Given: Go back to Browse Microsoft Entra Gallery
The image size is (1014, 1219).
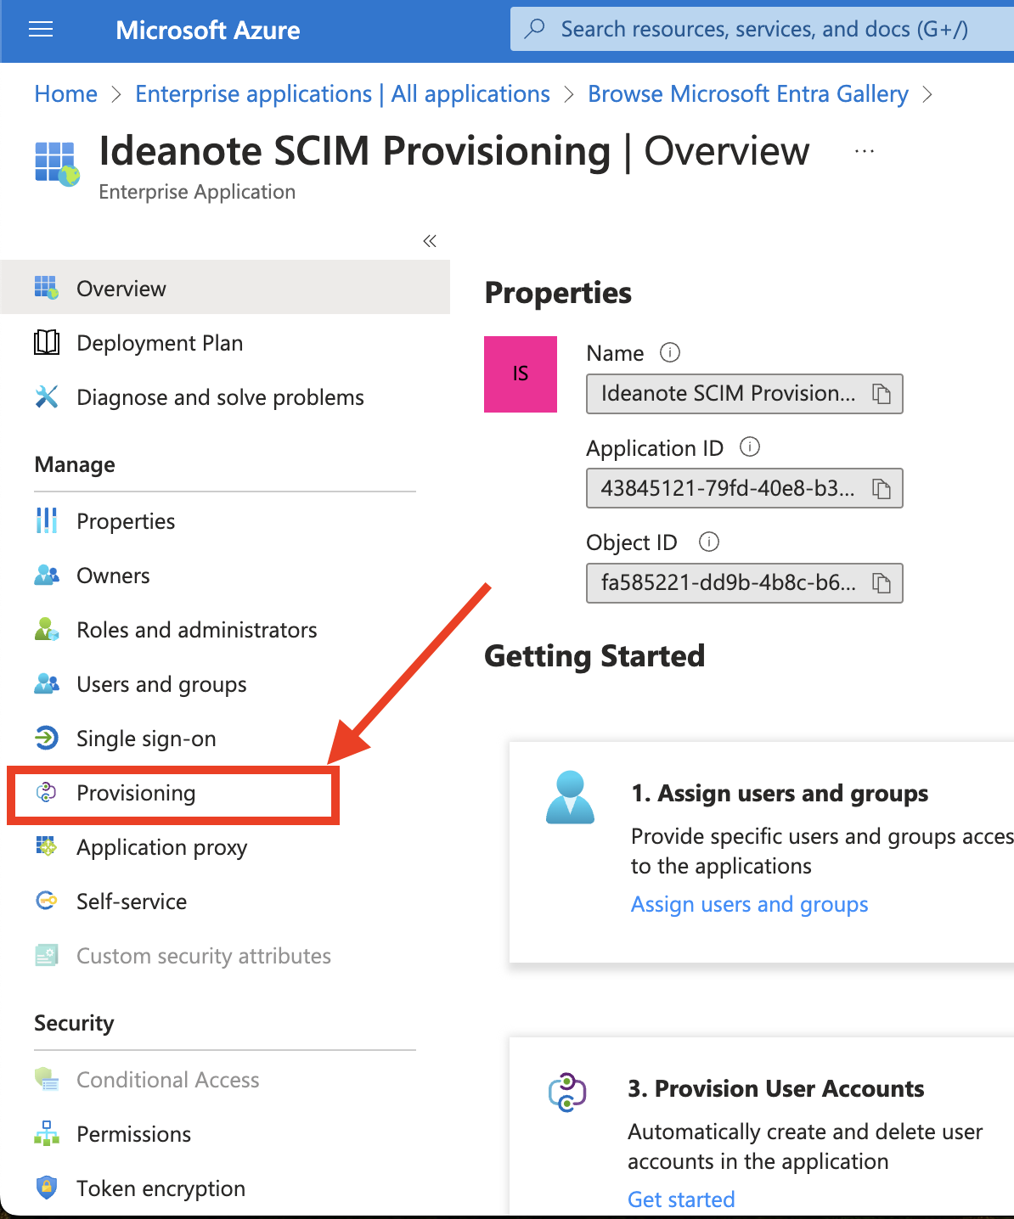Looking at the screenshot, I should pos(747,93).
